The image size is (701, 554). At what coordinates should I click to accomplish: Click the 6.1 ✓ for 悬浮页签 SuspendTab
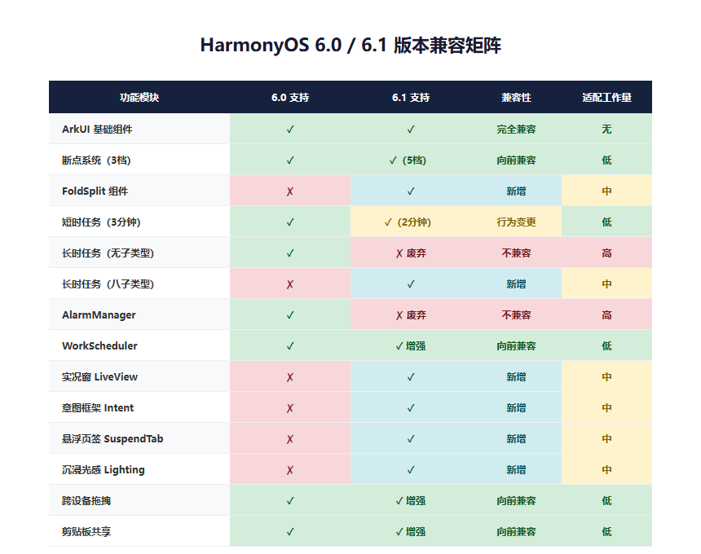(x=411, y=439)
